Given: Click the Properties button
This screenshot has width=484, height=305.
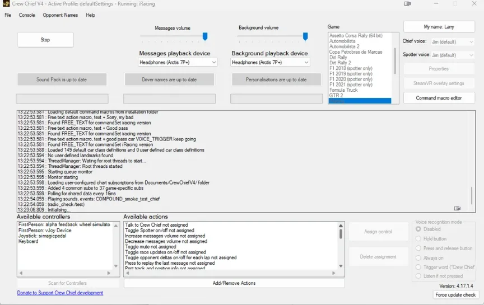Looking at the screenshot, I should [x=439, y=69].
